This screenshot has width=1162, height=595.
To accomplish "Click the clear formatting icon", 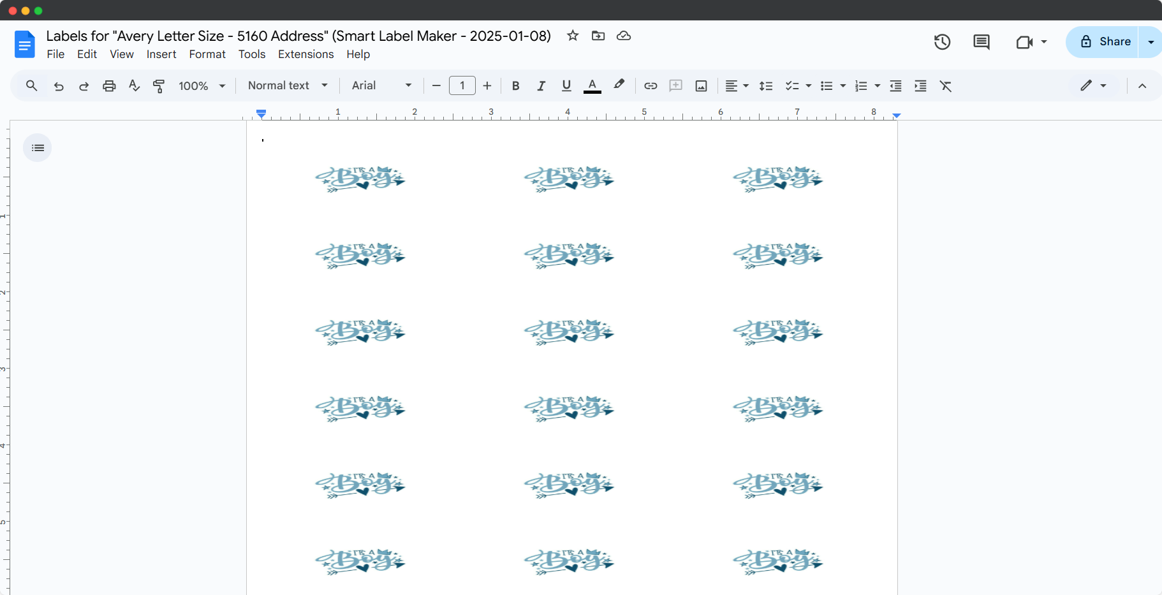I will 945,86.
